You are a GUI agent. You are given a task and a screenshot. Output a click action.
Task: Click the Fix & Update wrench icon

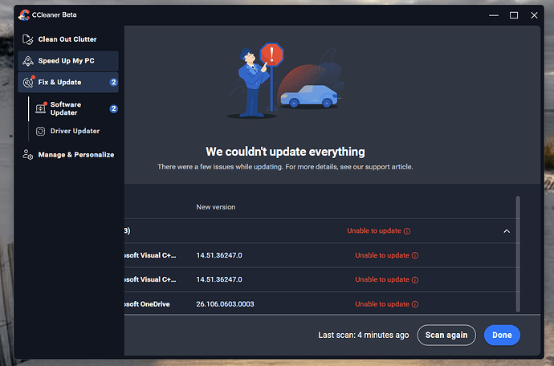tap(28, 83)
